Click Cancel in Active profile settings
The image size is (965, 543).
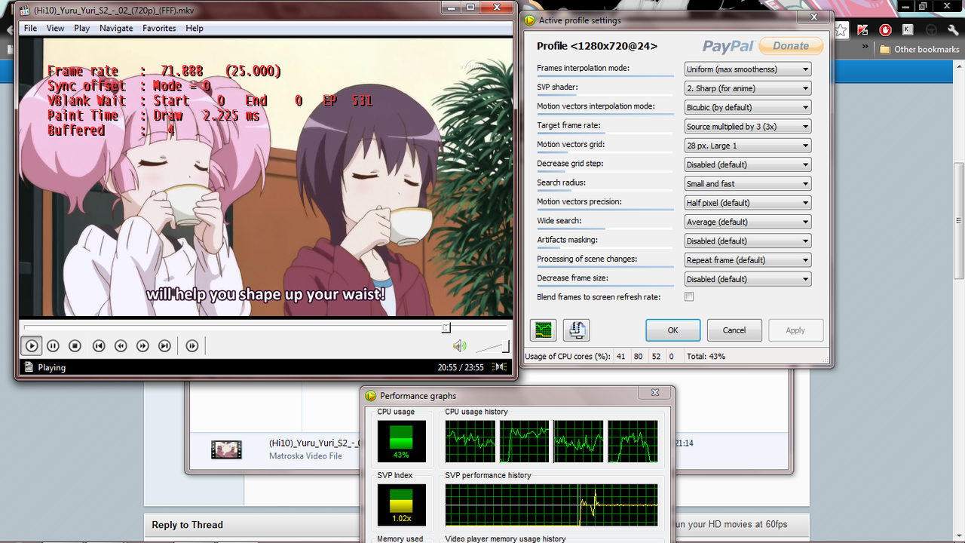734,330
